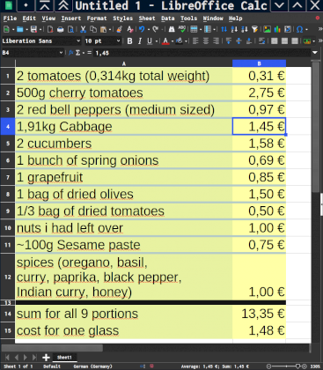Select the Clone Formatting paintbrush
The height and width of the screenshot is (370, 323).
120,29
